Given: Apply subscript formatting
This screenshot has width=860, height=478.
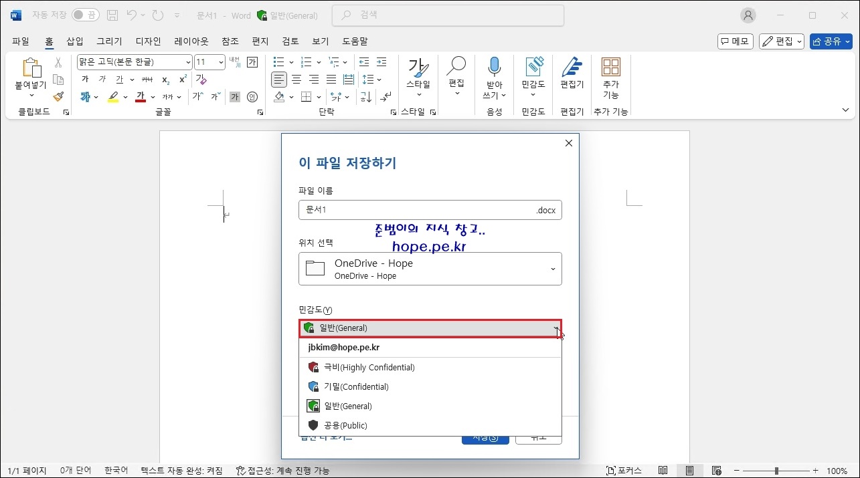Looking at the screenshot, I should point(166,80).
